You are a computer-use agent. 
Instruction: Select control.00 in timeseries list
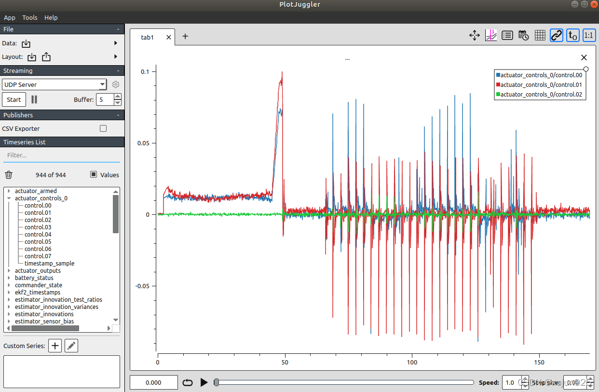[38, 206]
